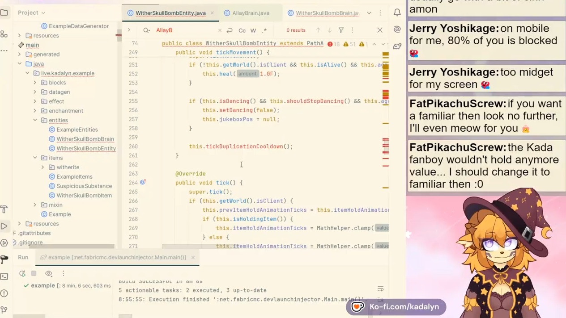
Task: Open the Problems tool window icon
Action: (x=4, y=293)
